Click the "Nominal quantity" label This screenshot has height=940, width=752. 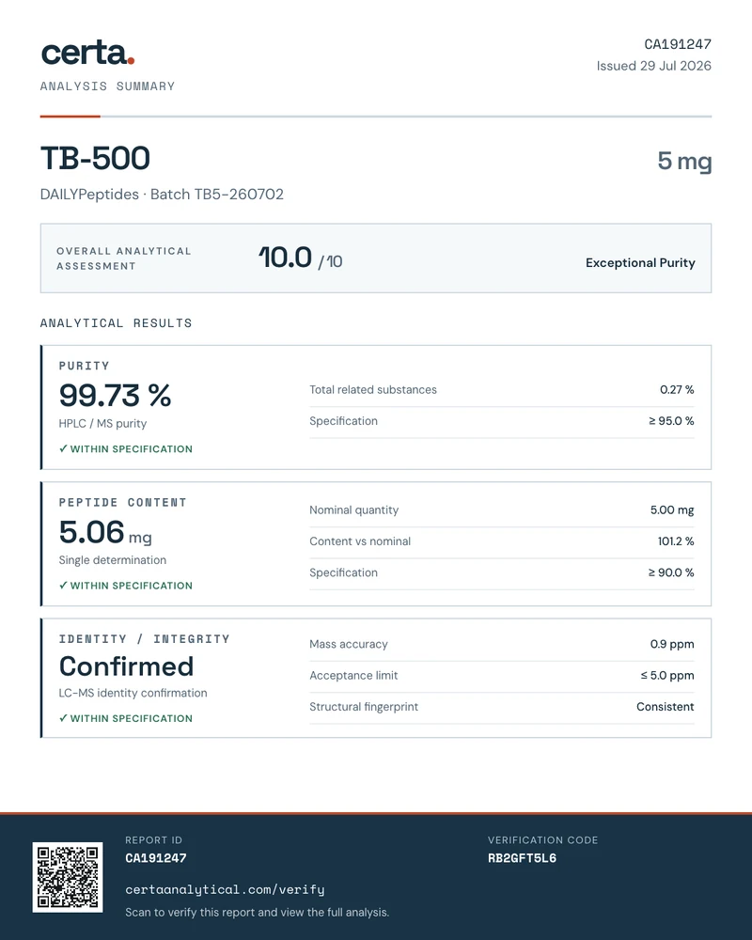pyautogui.click(x=353, y=510)
